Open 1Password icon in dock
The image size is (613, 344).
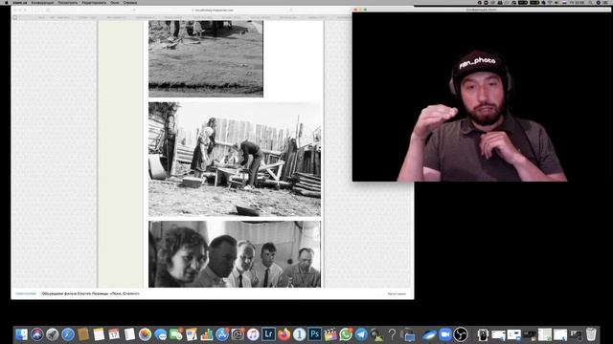[x=299, y=334]
